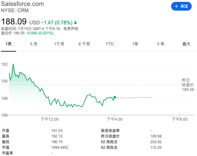This screenshot has width=197, height=156.
Task: Click the Salesforce.com company title
Action: pos(22,4)
